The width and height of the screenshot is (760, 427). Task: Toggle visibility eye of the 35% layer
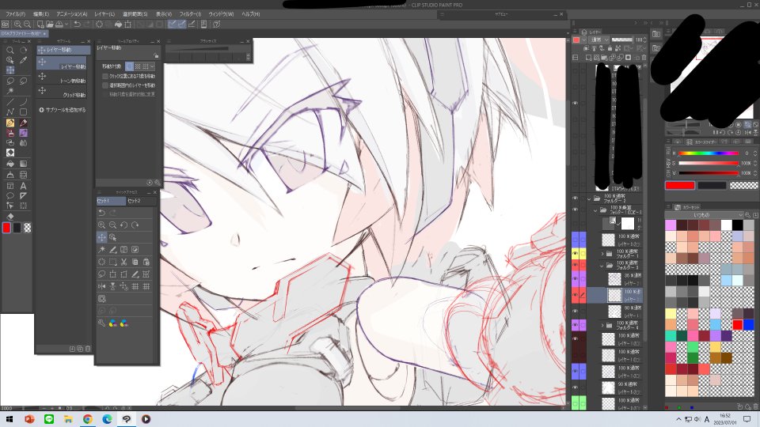575,279
